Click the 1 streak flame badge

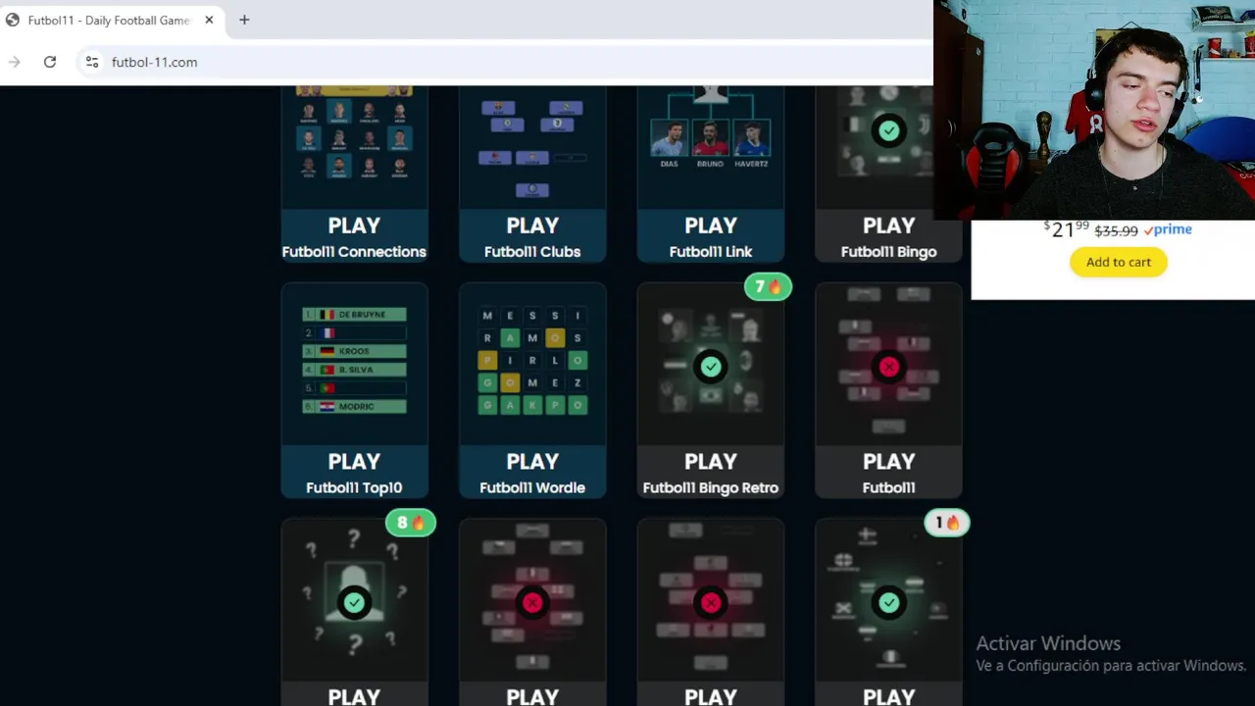[x=946, y=523]
